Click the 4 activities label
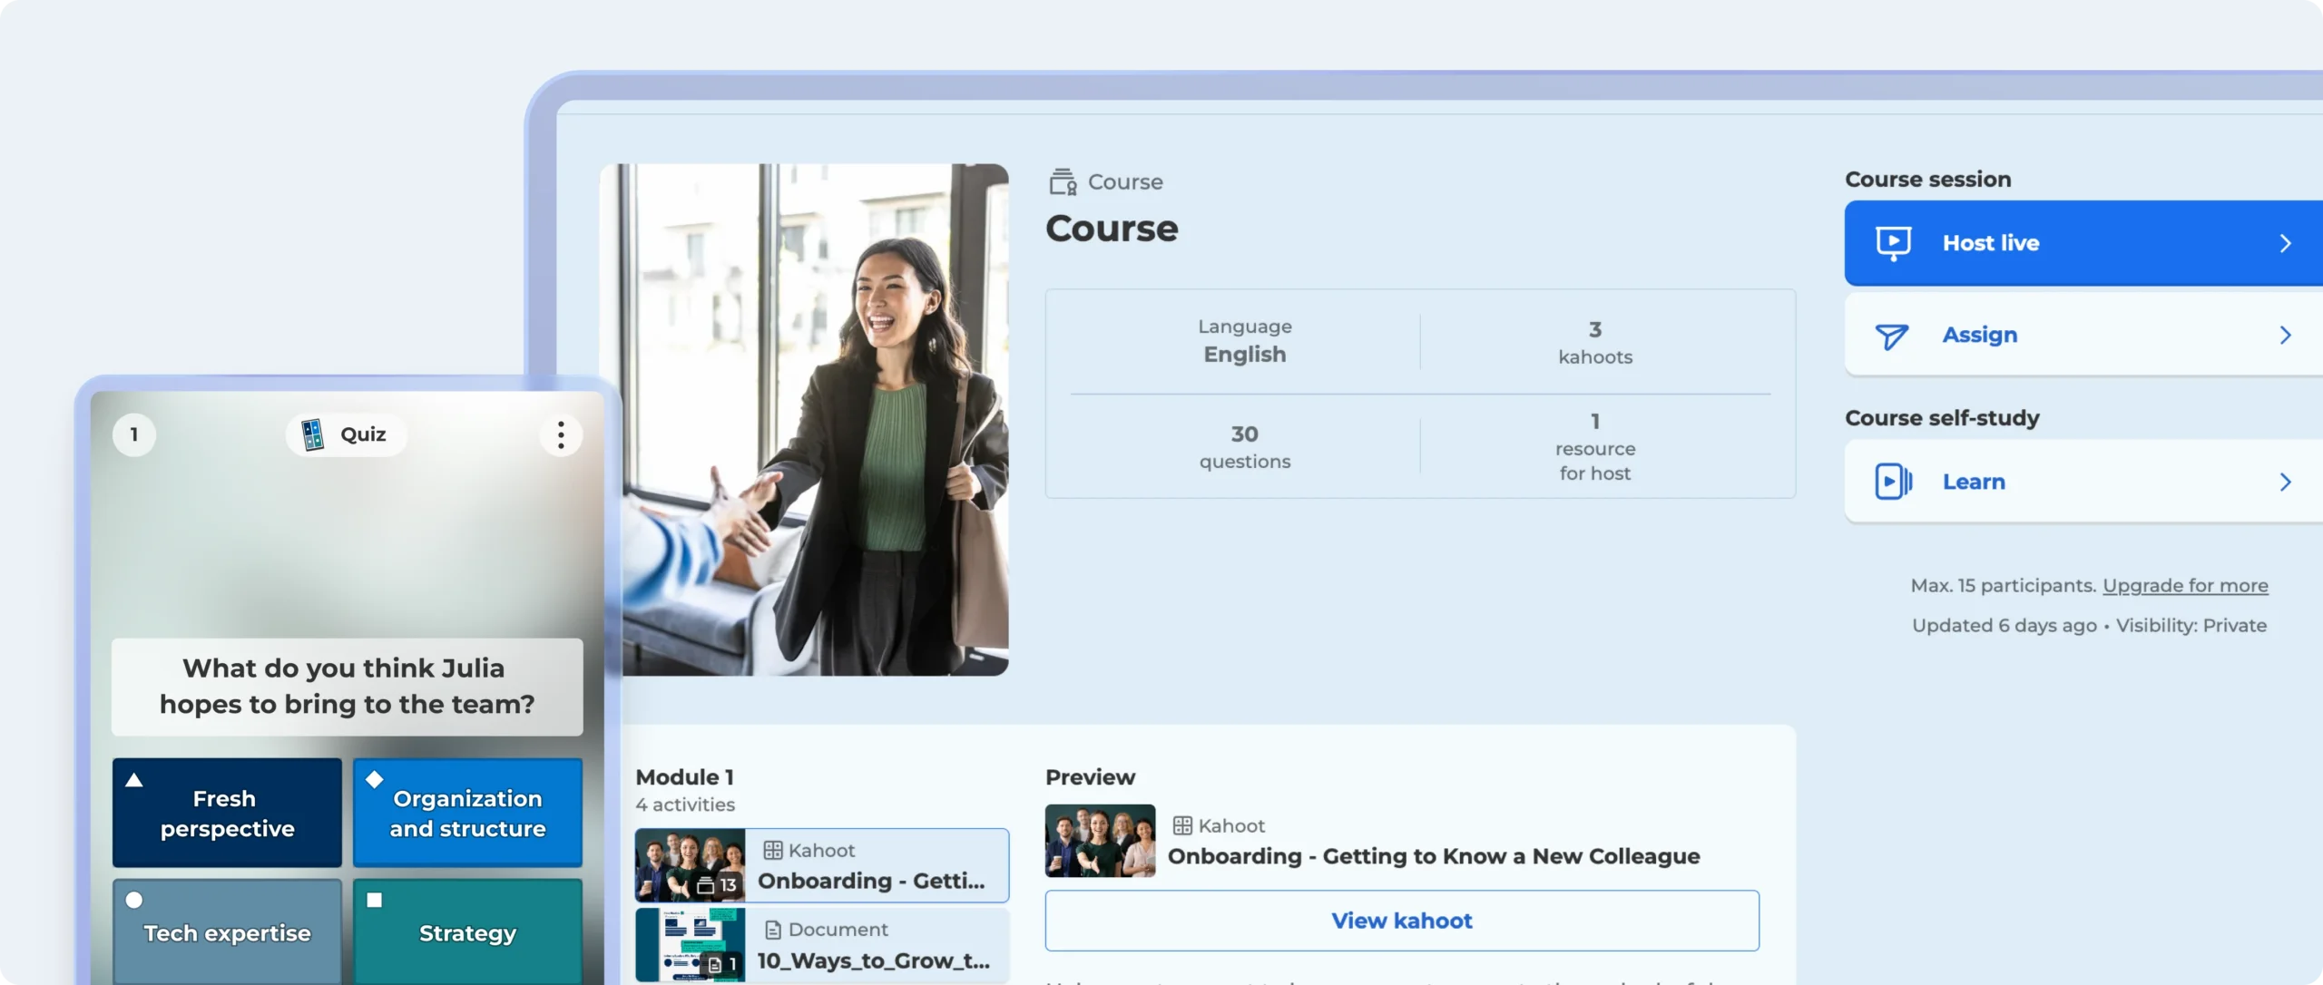This screenshot has height=985, width=2323. (685, 805)
